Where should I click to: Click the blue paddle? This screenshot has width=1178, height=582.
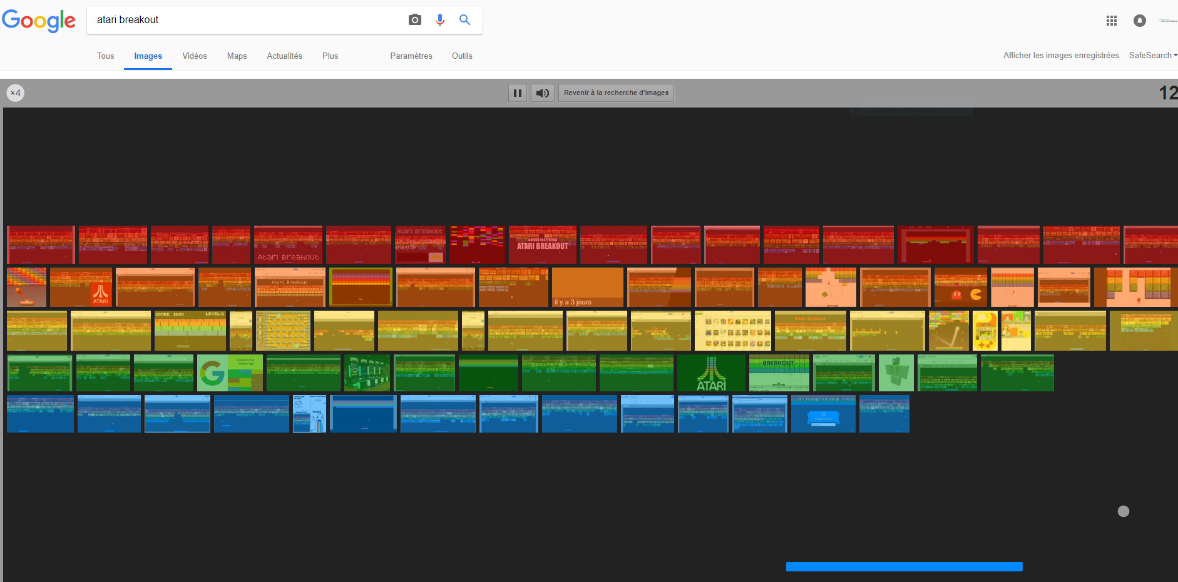[904, 566]
